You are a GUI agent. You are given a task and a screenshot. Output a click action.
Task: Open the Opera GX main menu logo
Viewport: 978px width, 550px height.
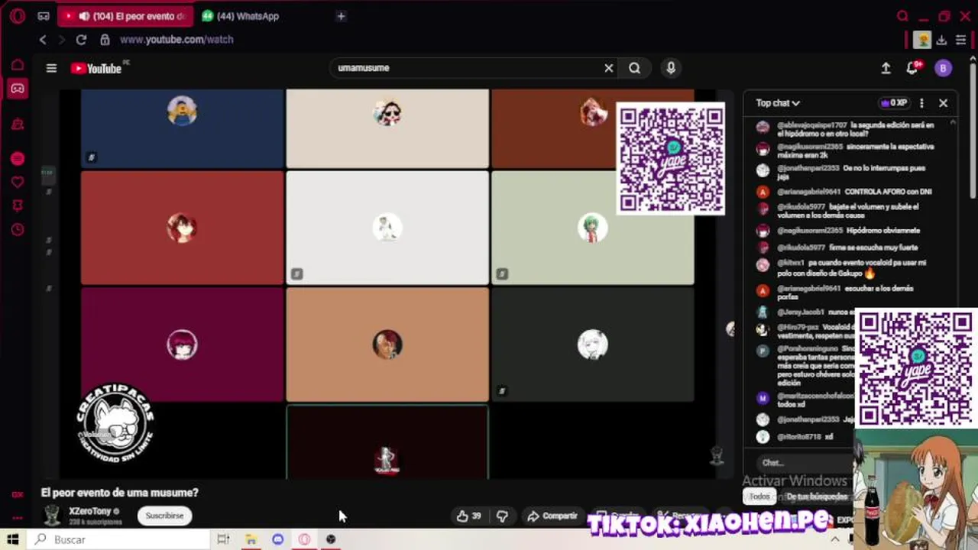click(x=17, y=16)
